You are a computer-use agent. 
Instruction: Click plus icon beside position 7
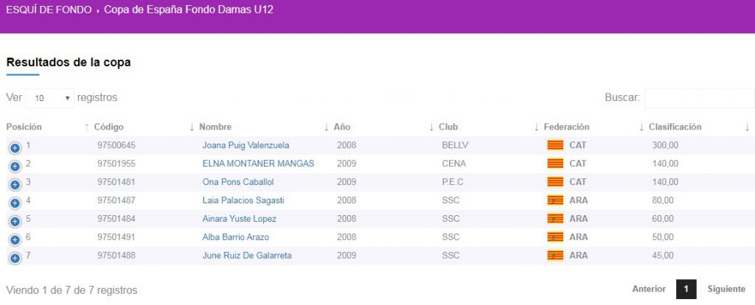[x=15, y=258]
